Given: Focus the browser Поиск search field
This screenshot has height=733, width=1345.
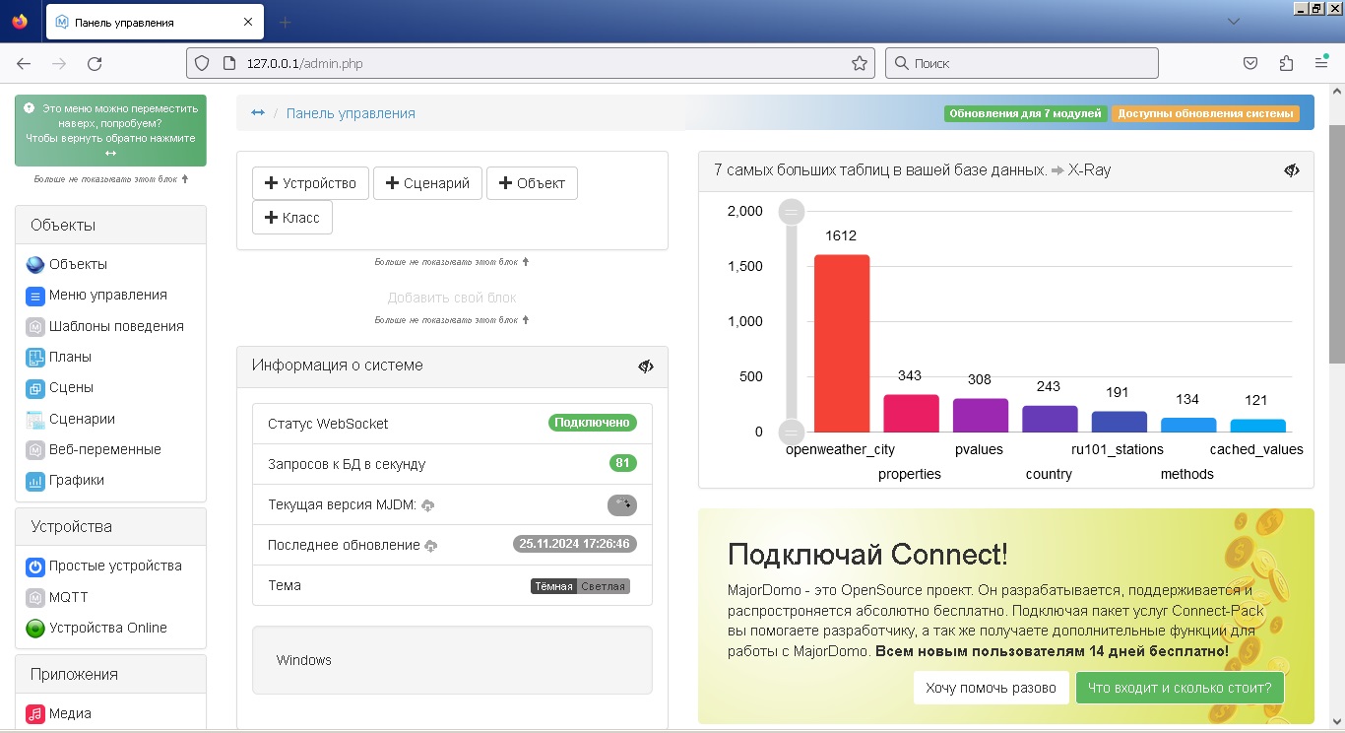Looking at the screenshot, I should coord(1022,63).
